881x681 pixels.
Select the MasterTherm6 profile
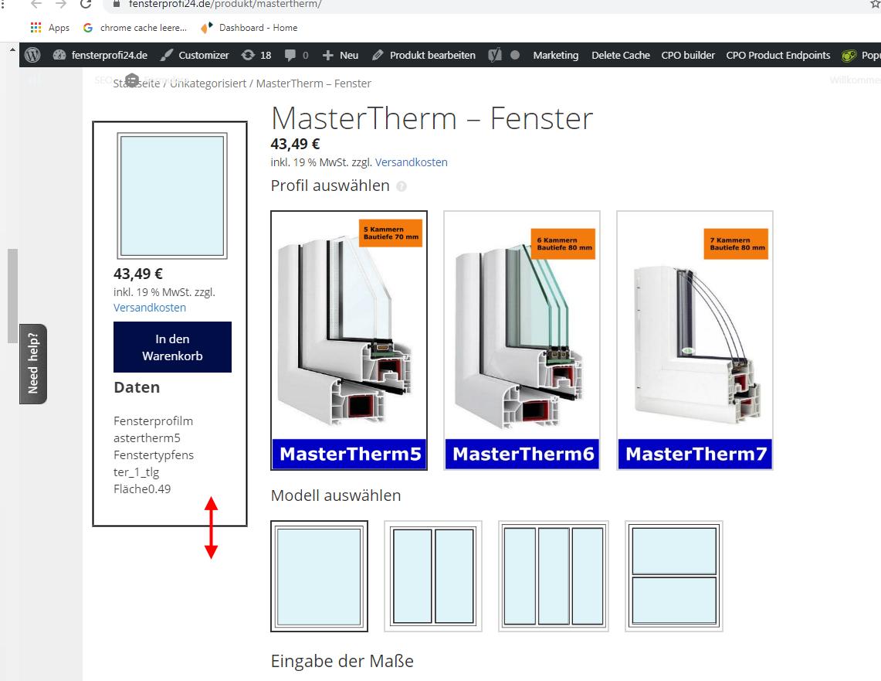coord(522,340)
